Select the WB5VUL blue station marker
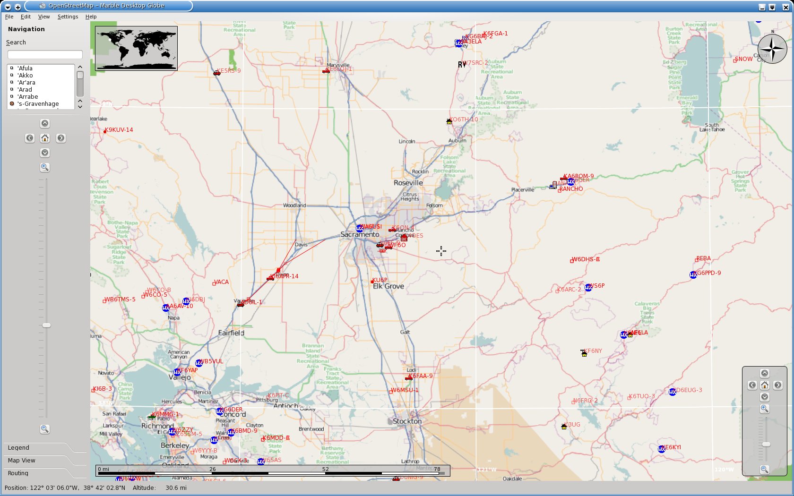This screenshot has width=794, height=496. point(199,363)
